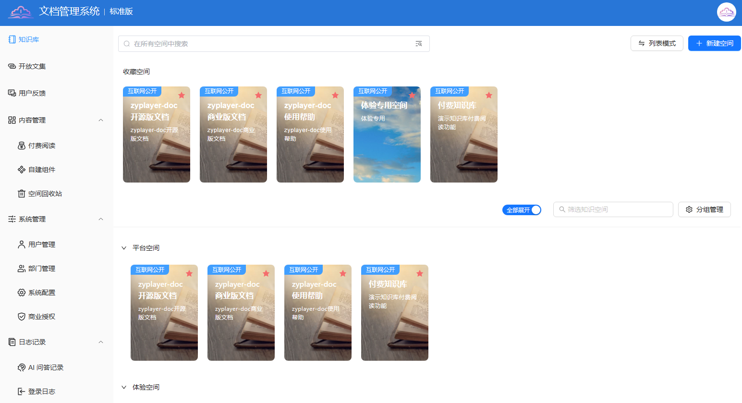Click star on 付费知识库 card in 平台空间
742x403 pixels.
coord(419,274)
